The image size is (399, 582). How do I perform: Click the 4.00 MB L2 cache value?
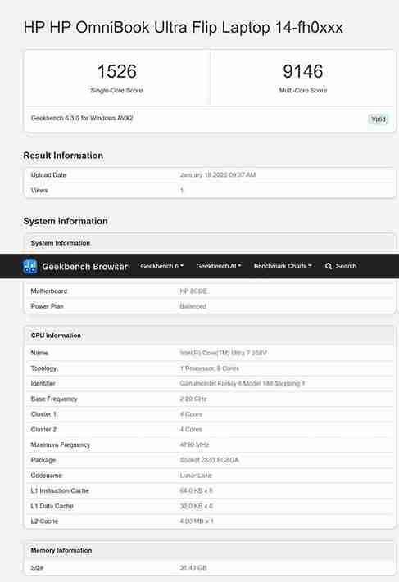pos(197,521)
